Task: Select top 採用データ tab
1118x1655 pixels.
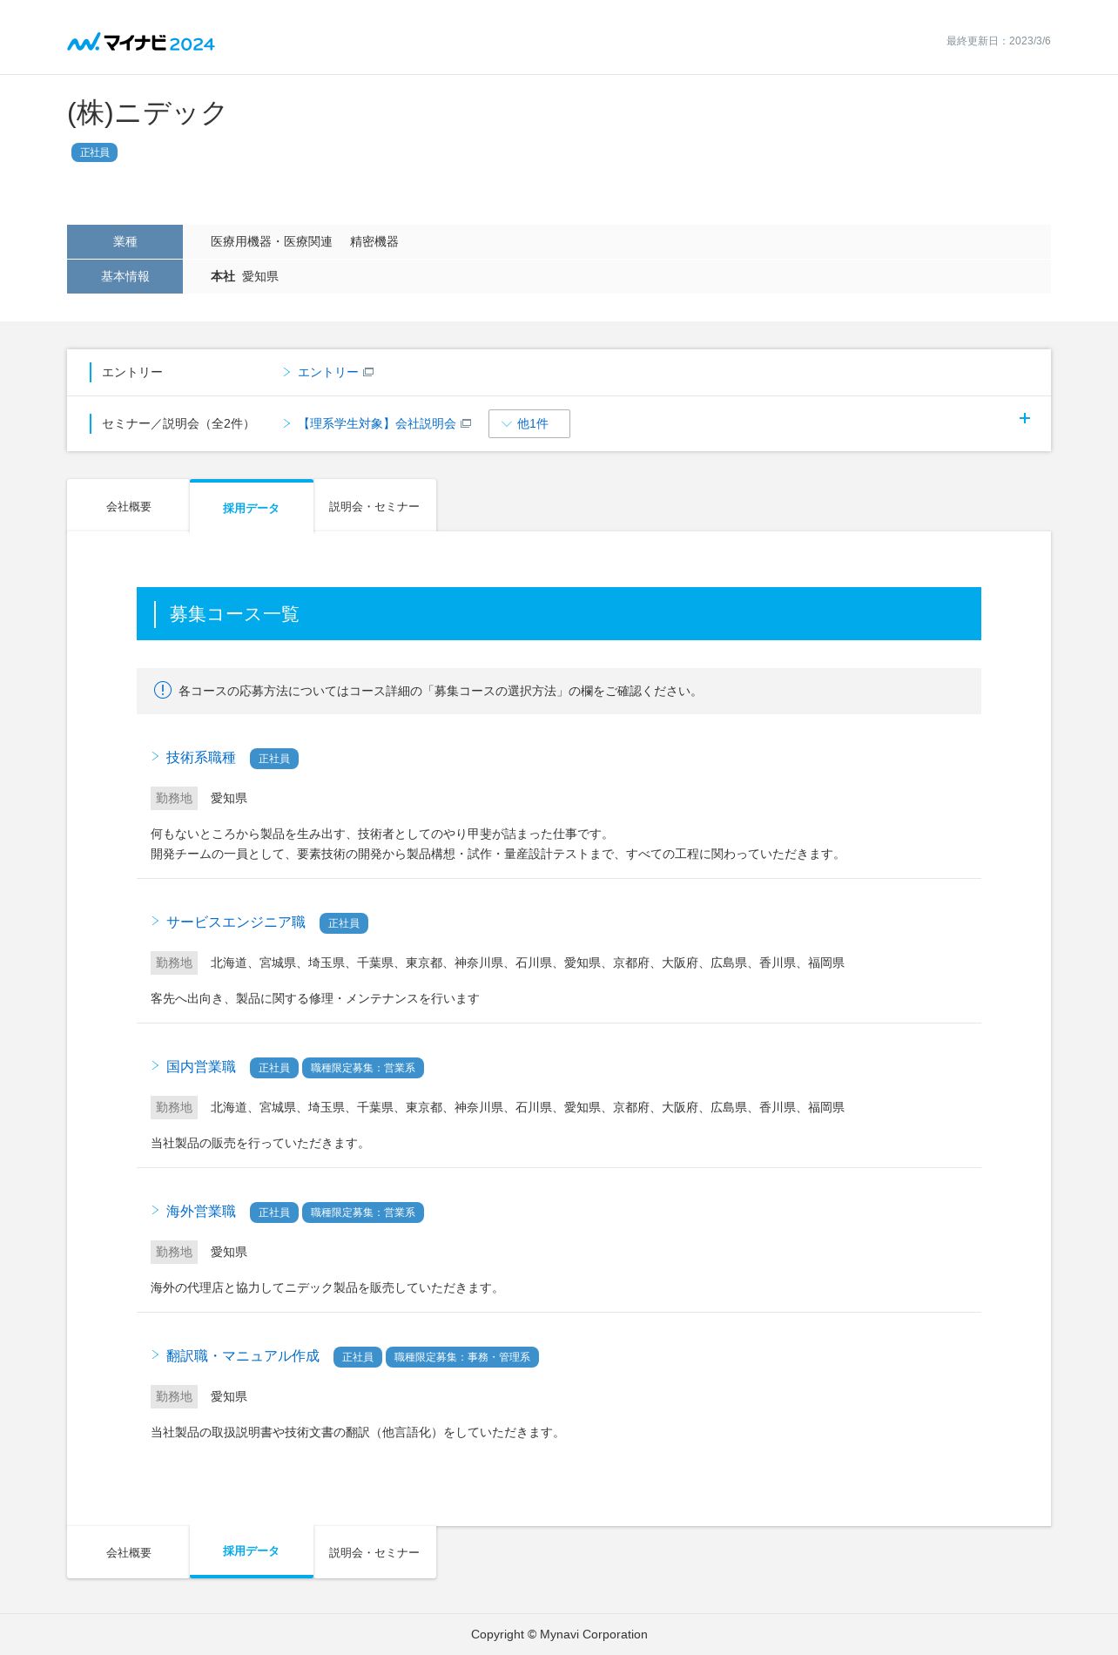Action: (x=252, y=507)
